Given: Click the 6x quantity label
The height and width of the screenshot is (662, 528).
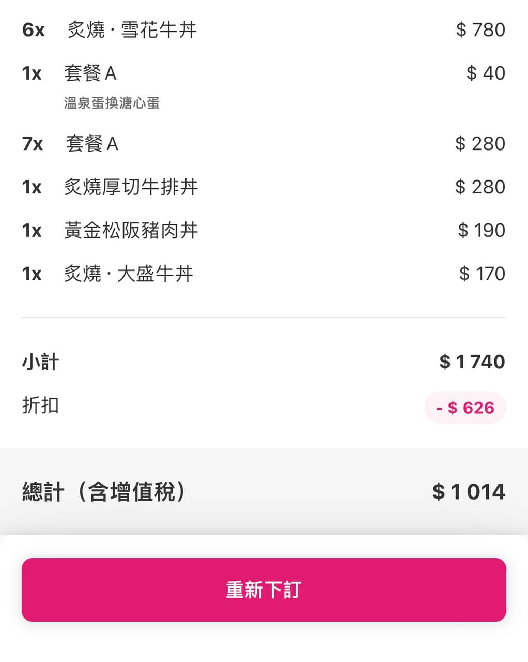Looking at the screenshot, I should tap(33, 30).
